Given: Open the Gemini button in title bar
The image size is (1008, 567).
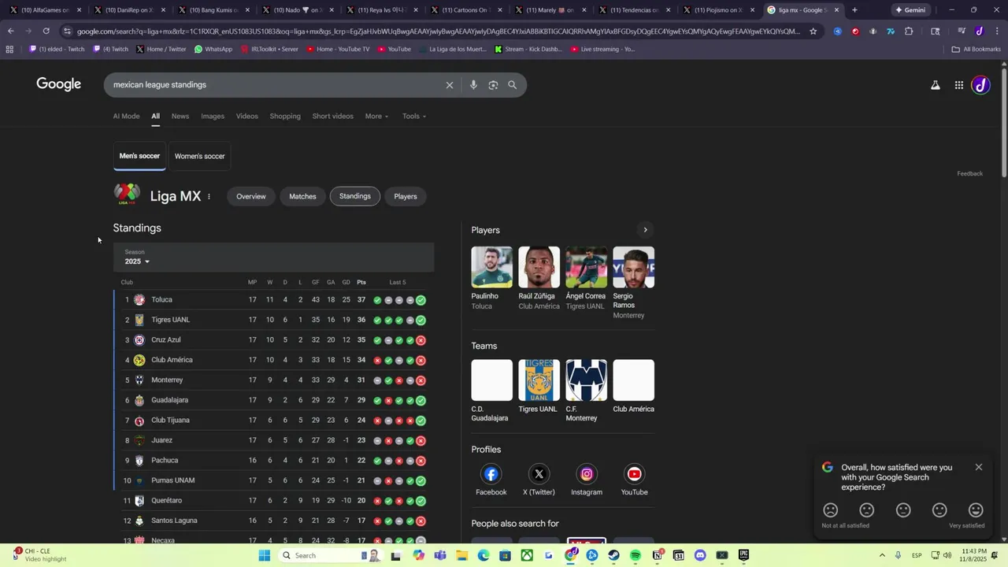Looking at the screenshot, I should click(910, 10).
